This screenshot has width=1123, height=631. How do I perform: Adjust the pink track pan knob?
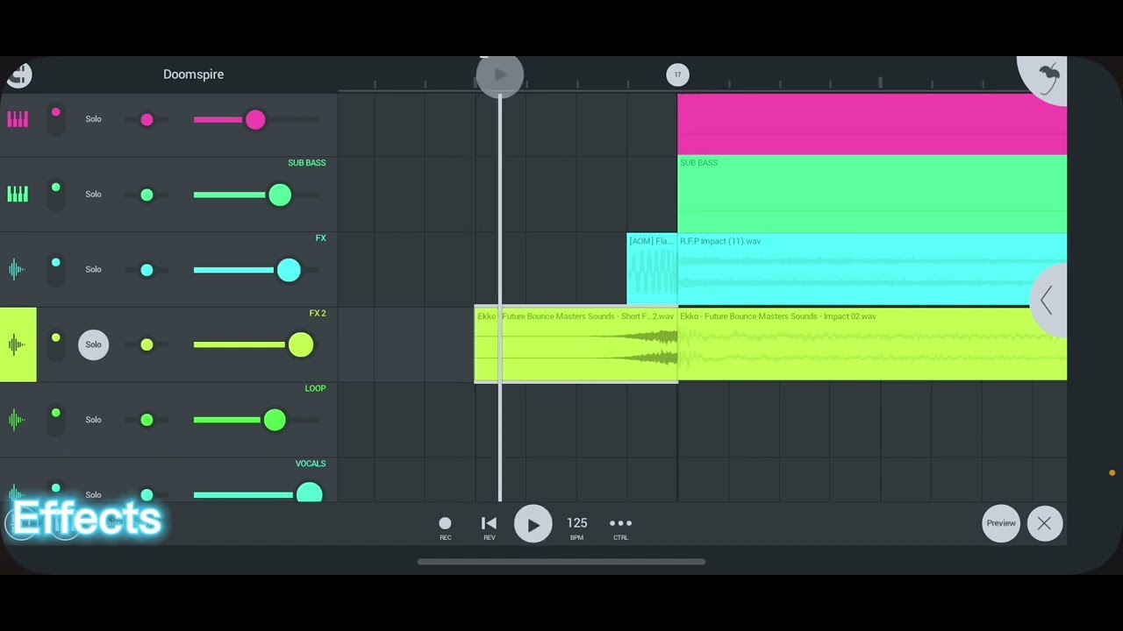(147, 119)
